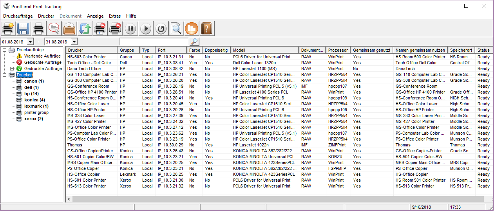The height and width of the screenshot is (211, 494).
Task: Open the Drucker menu
Action: pos(46,16)
